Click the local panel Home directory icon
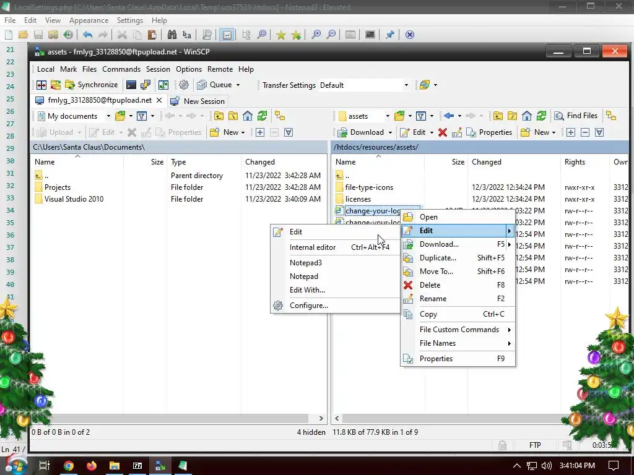The image size is (634, 475). tap(248, 116)
